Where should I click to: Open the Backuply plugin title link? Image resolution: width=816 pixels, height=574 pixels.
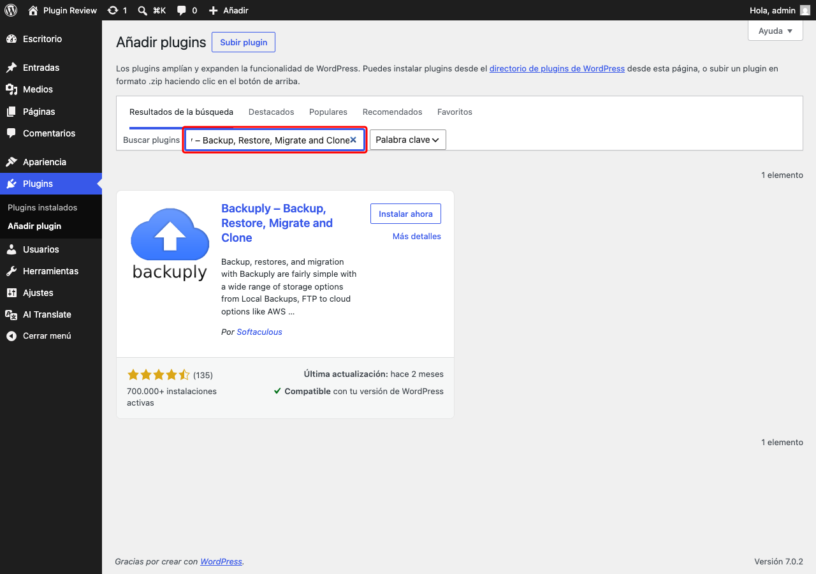tap(277, 223)
